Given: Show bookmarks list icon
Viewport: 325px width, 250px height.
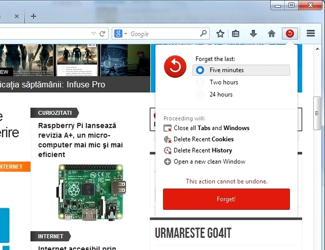Looking at the screenshot, I should [x=235, y=34].
